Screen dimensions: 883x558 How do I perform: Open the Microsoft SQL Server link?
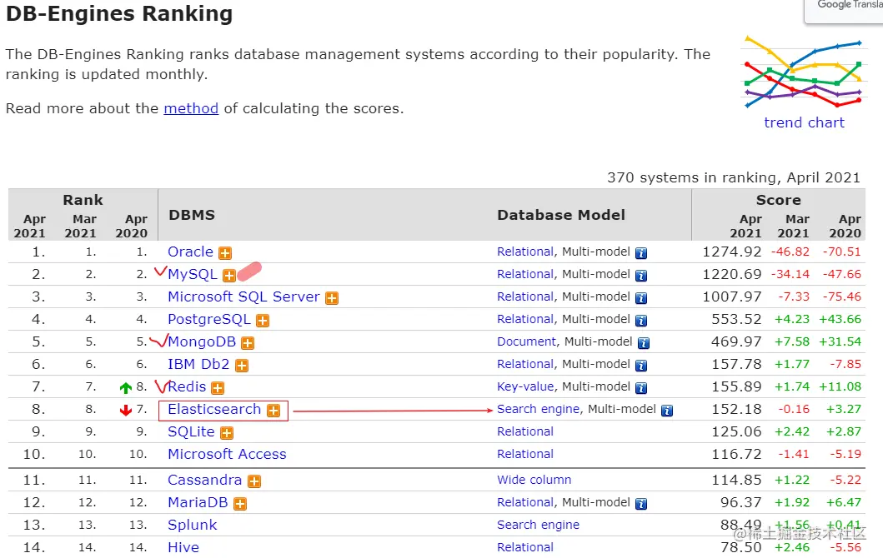pyautogui.click(x=243, y=296)
